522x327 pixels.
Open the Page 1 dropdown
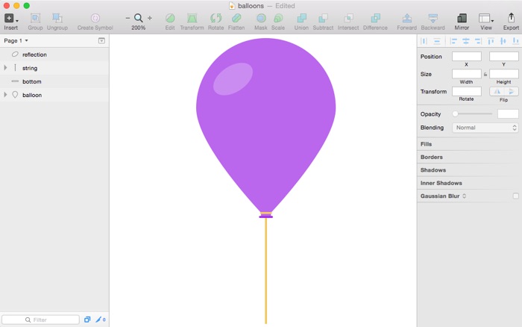tap(16, 40)
